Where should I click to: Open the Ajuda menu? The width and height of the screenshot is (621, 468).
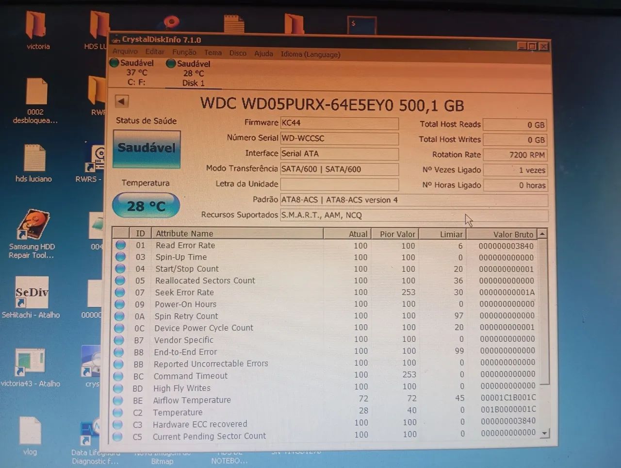tap(263, 53)
